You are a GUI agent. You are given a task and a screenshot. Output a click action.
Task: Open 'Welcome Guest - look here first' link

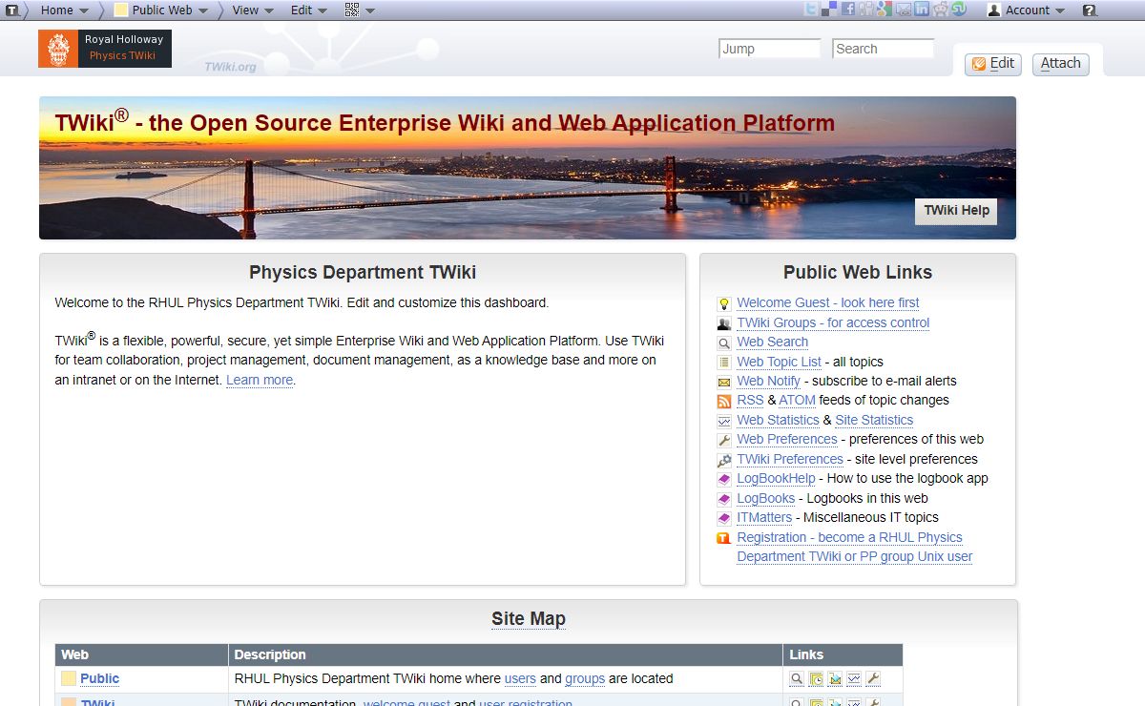828,302
